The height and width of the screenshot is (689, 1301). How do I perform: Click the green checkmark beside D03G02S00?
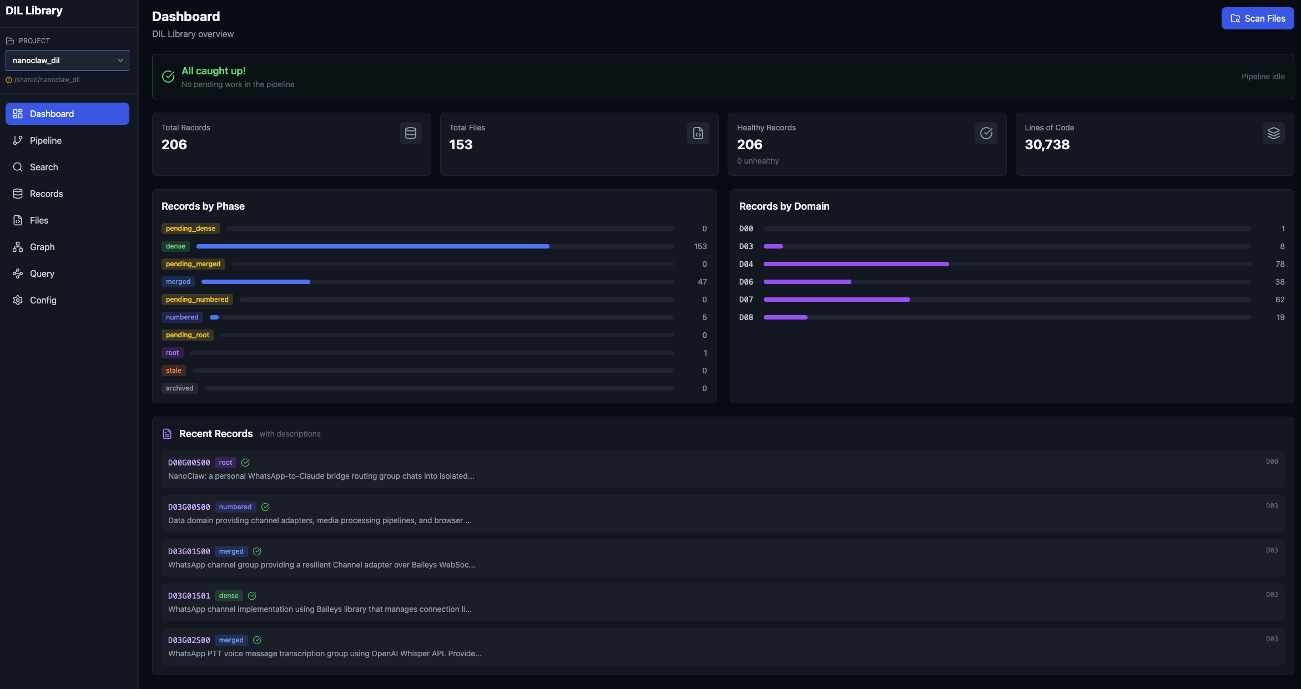257,640
